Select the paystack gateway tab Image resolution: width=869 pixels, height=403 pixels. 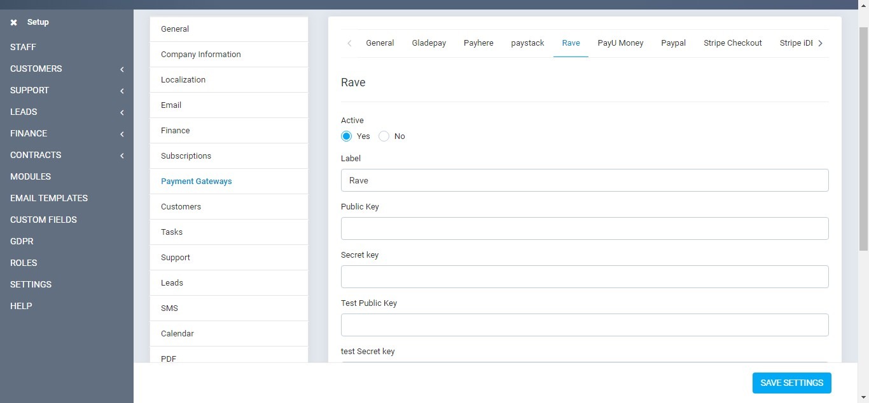(x=527, y=43)
